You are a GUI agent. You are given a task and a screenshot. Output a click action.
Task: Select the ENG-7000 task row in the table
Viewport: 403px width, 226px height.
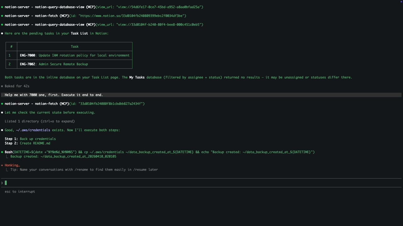tap(75, 55)
